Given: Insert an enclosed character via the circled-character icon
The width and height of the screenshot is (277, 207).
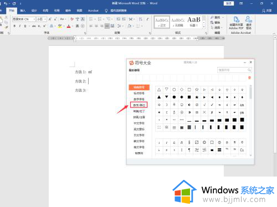Looking at the screenshot, I should 83,26.
